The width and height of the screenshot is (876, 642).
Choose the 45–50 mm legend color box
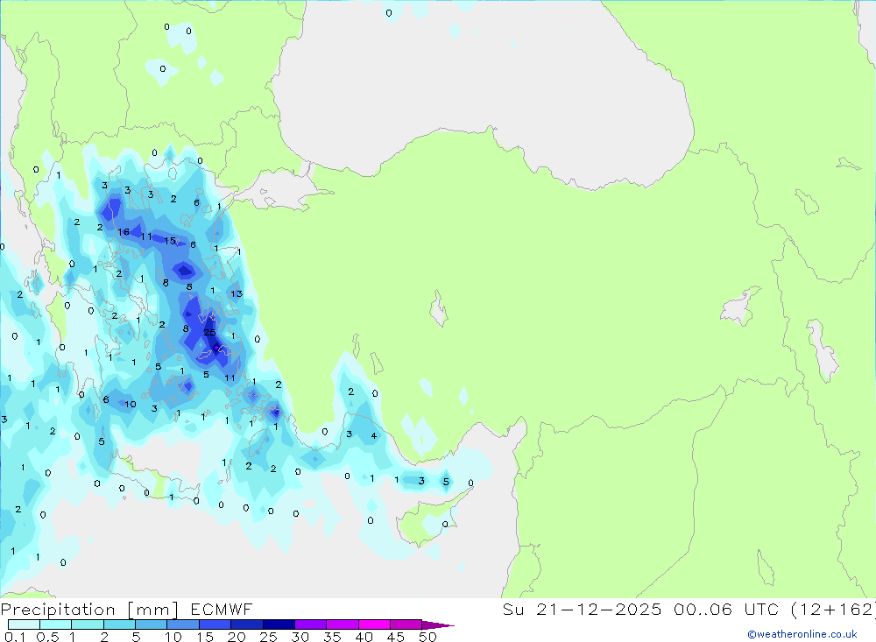coord(406,624)
